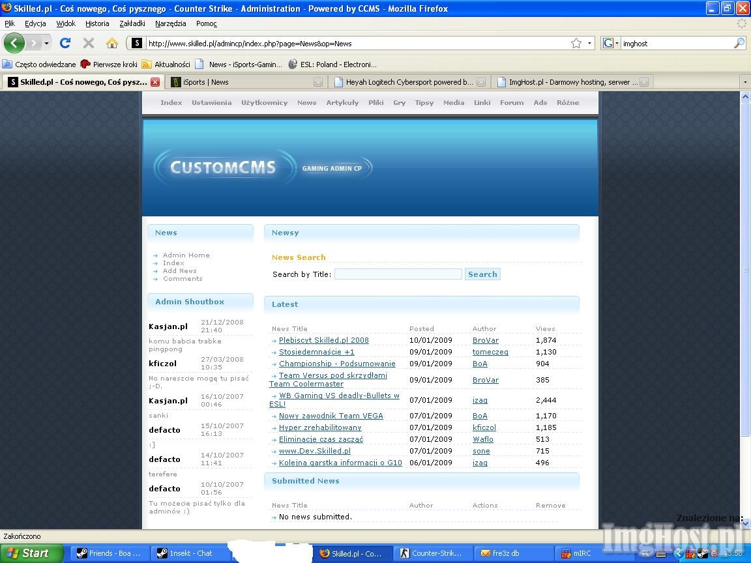Image resolution: width=751 pixels, height=563 pixels.
Task: Switch to fre3z db taskbar window
Action: pyautogui.click(x=512, y=553)
